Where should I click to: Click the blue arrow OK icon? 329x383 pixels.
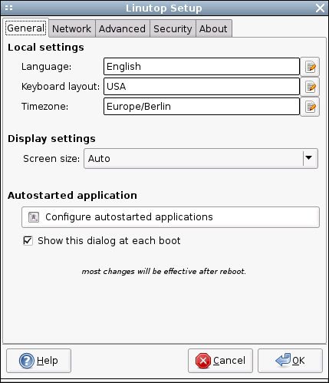point(283,360)
